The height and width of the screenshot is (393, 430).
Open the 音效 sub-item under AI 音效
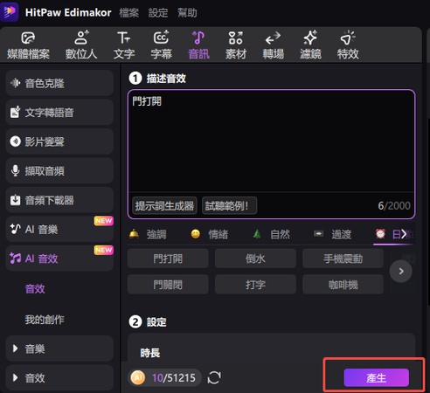[35, 289]
